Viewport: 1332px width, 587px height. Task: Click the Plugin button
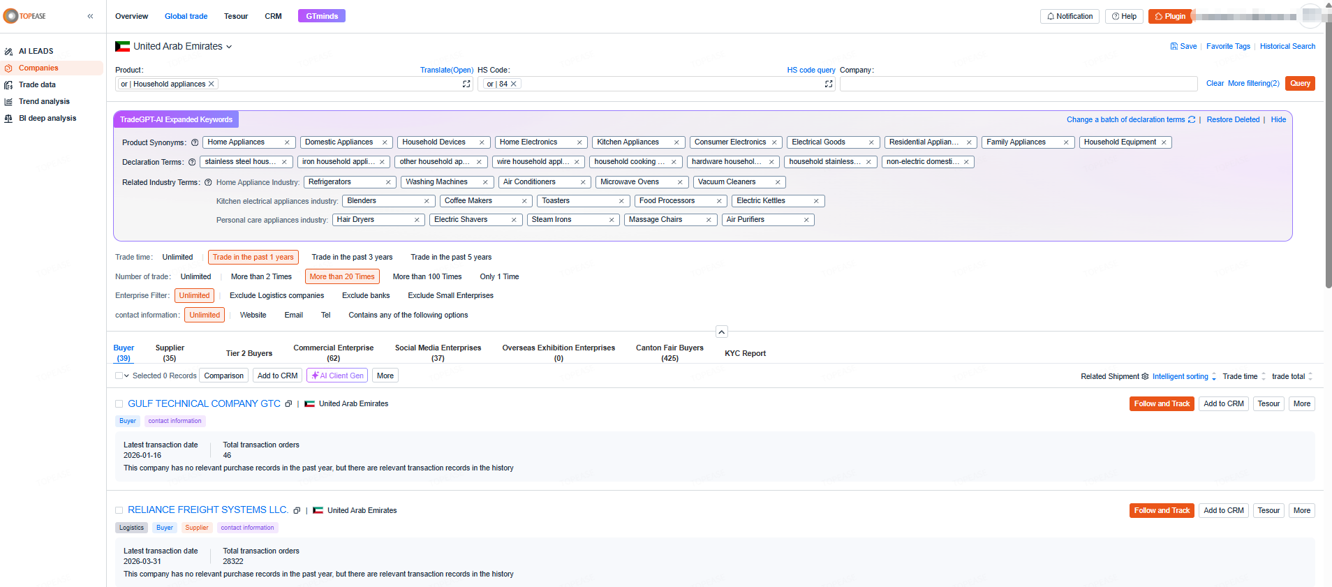coord(1170,16)
